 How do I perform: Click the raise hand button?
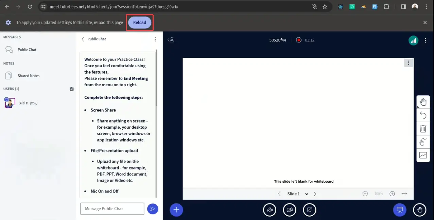pyautogui.click(x=420, y=210)
